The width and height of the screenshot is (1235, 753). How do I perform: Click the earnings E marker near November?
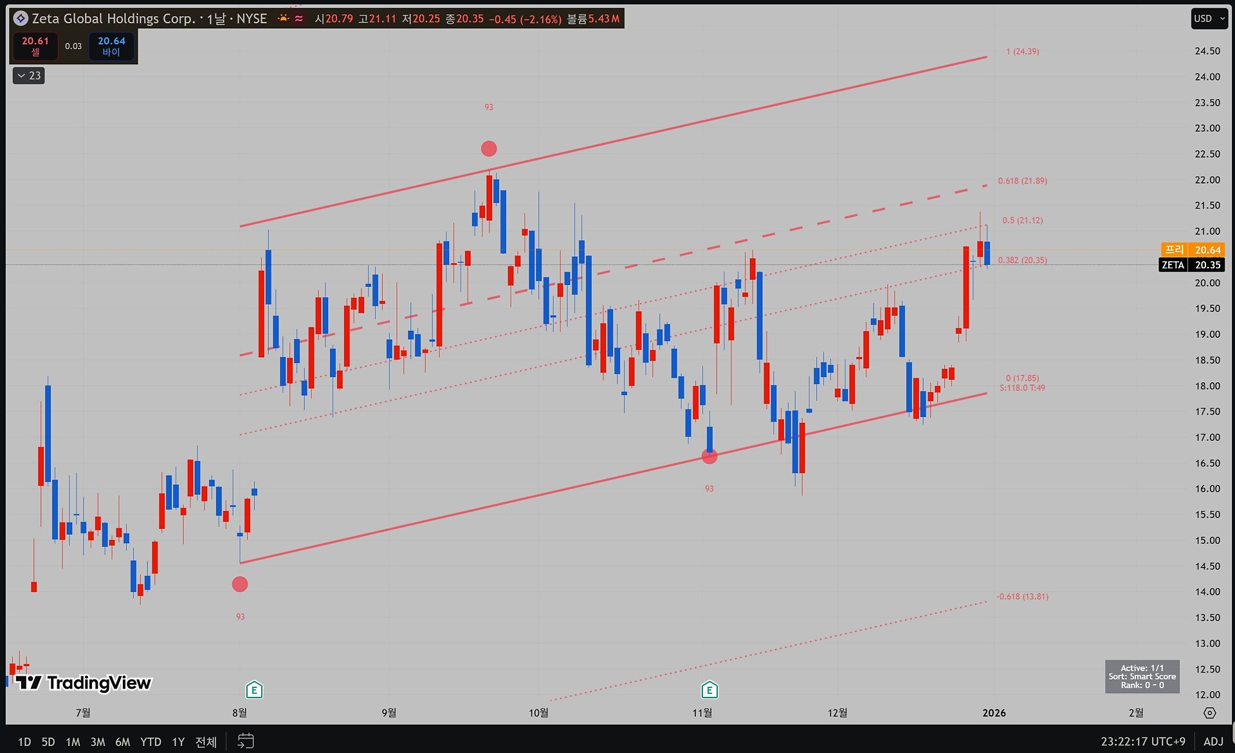tap(709, 691)
